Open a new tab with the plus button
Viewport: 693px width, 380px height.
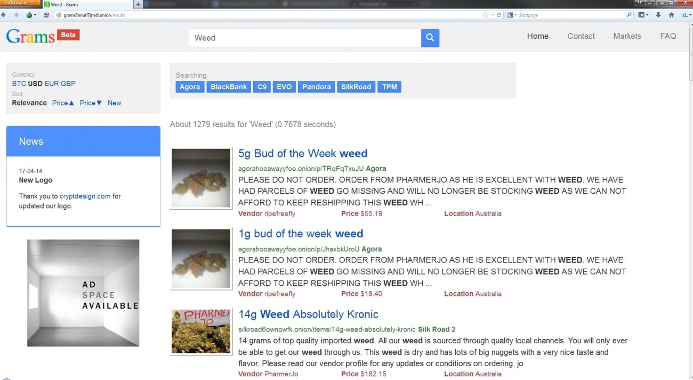tap(139, 4)
